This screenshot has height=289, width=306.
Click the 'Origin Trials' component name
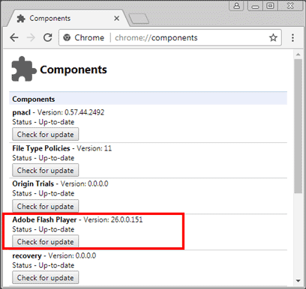pyautogui.click(x=33, y=184)
